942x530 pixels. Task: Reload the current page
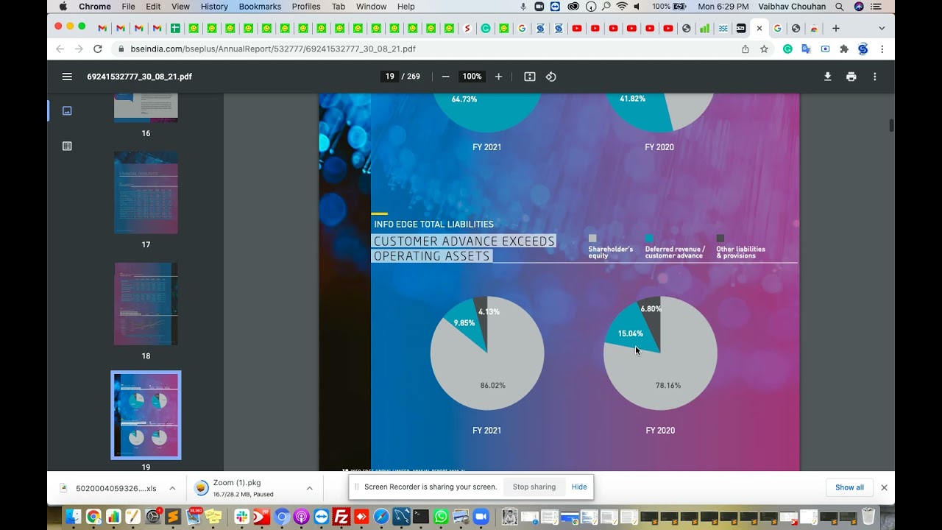(97, 49)
